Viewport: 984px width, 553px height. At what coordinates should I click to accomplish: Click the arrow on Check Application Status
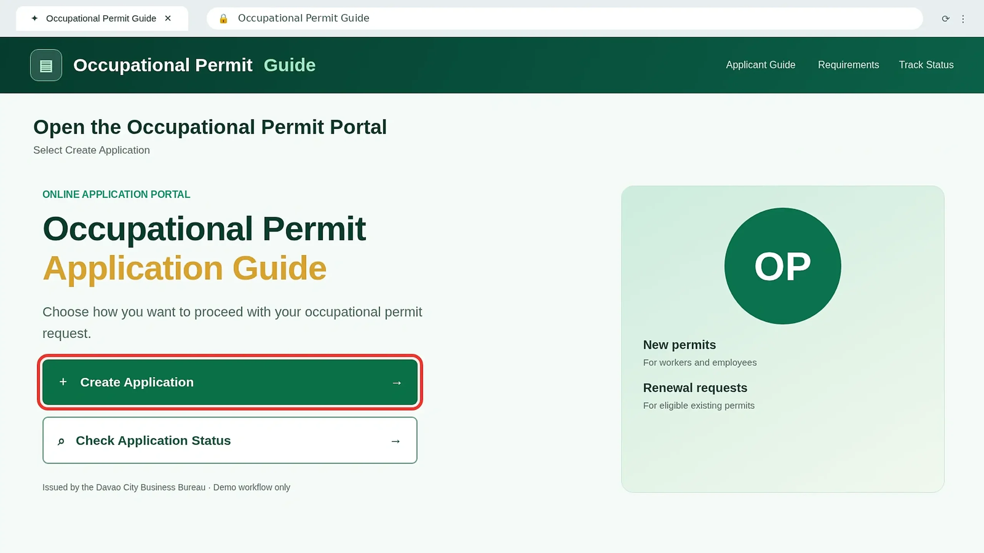396,441
